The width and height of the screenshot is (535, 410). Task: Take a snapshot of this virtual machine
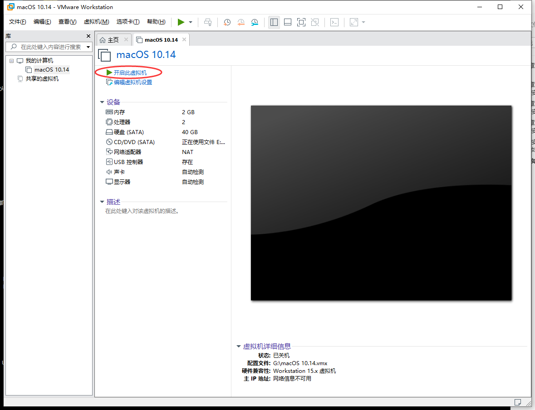coord(227,22)
